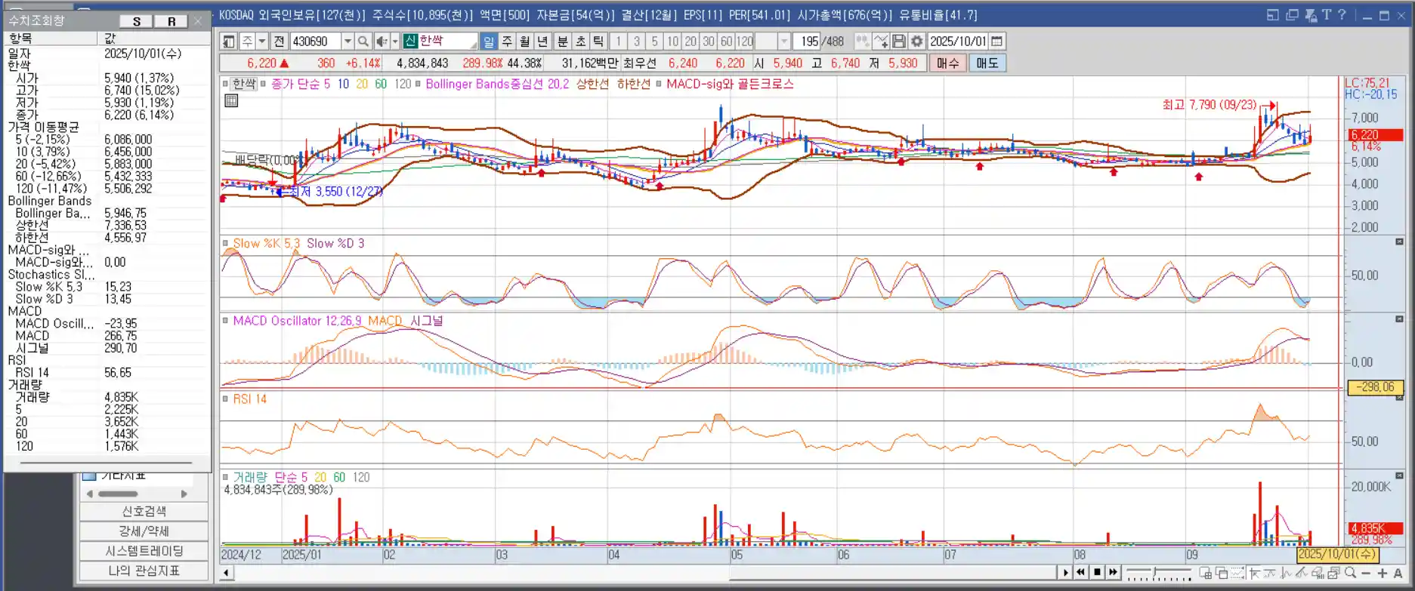Screen dimensions: 1415x591
Task: Collapse the 거래량 volume panel
Action: tap(1399, 476)
